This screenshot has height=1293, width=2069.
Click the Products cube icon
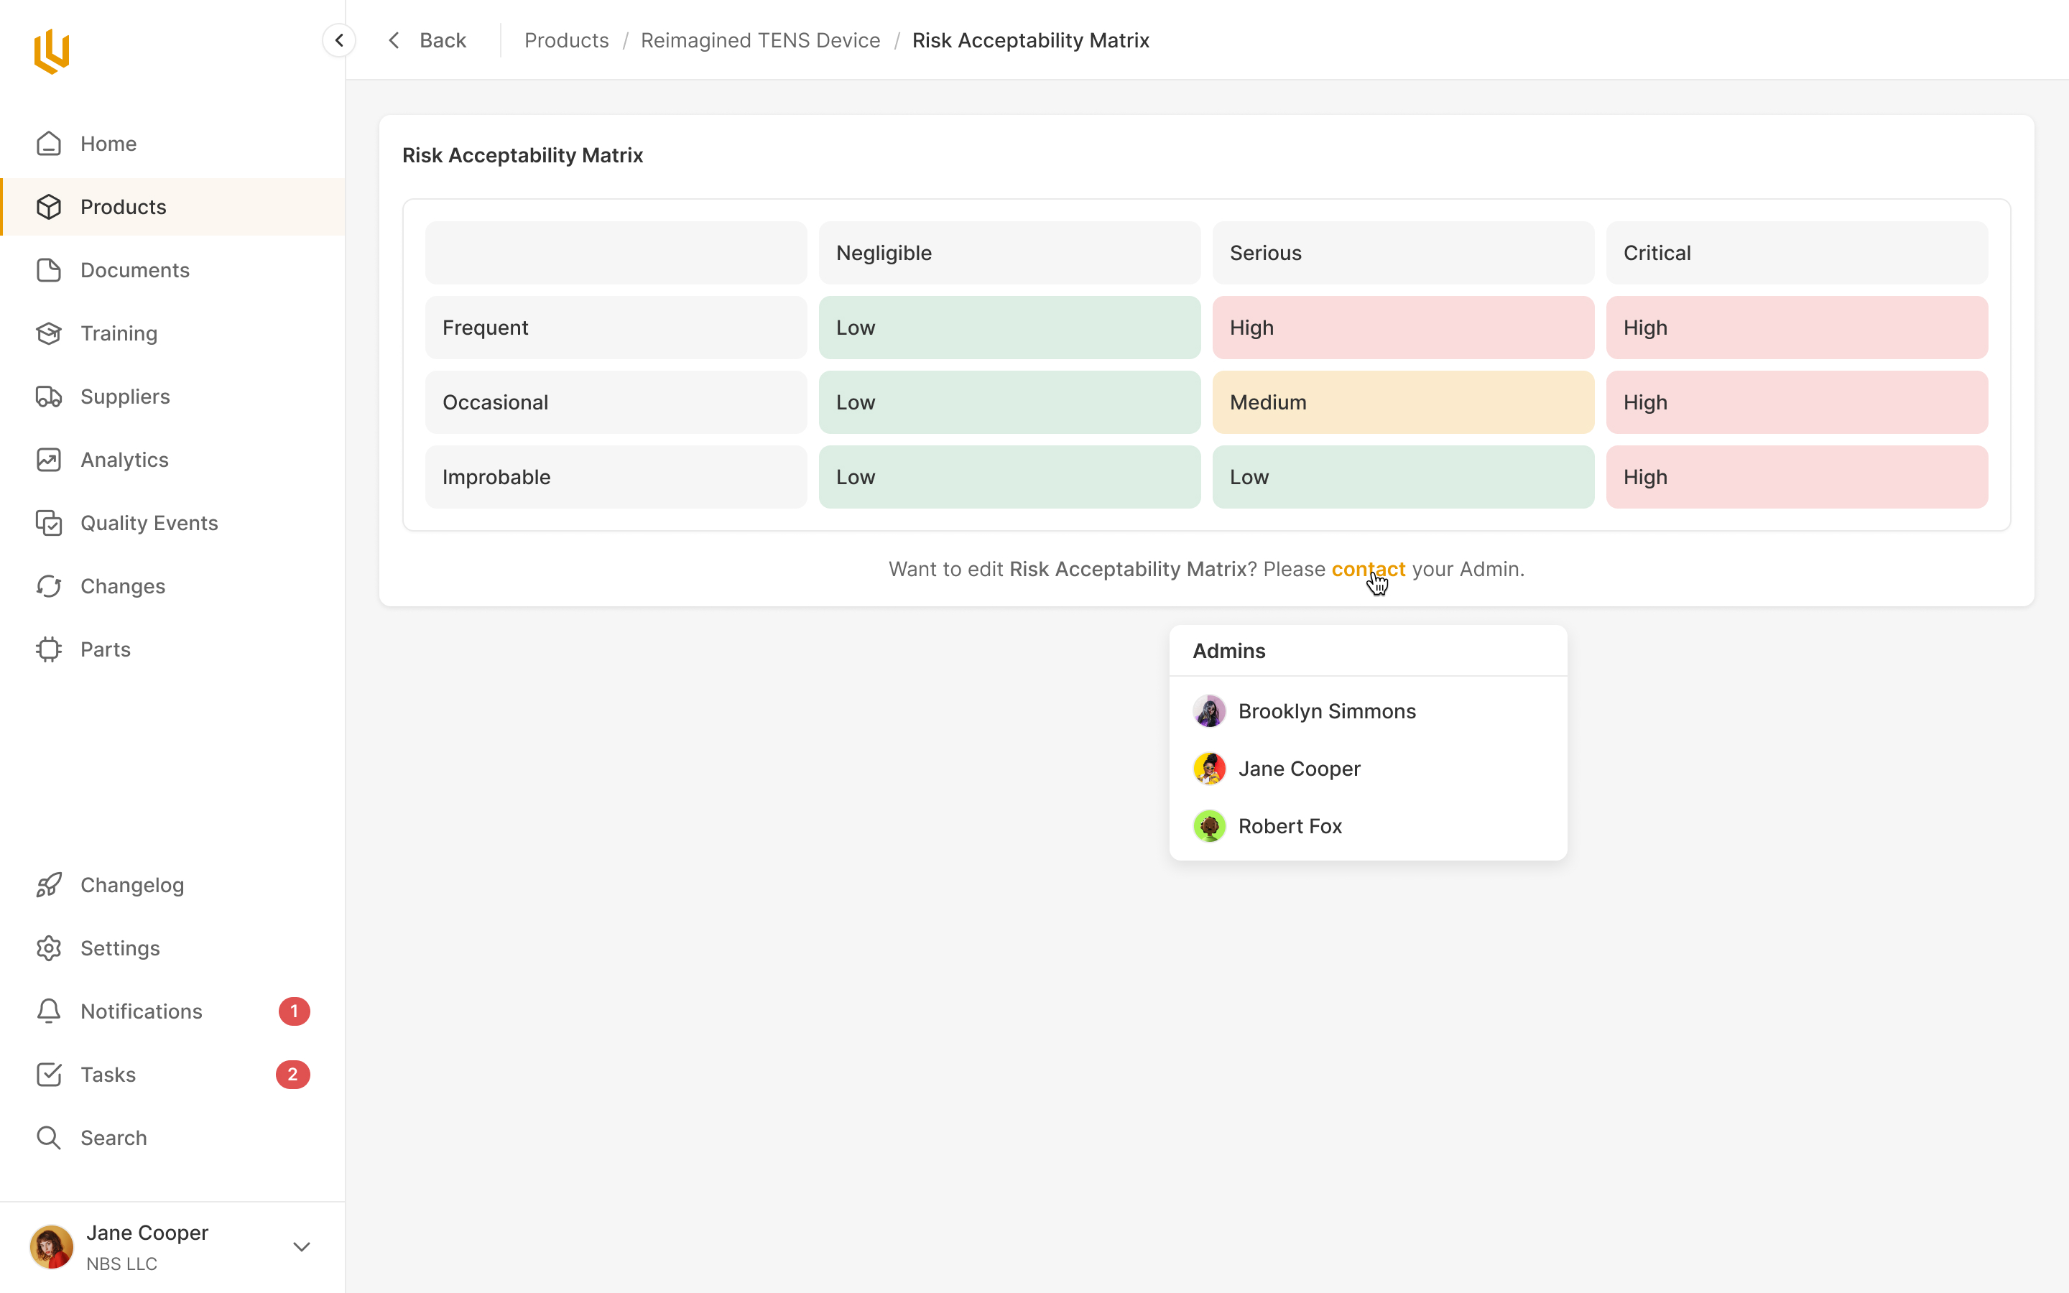(x=49, y=207)
